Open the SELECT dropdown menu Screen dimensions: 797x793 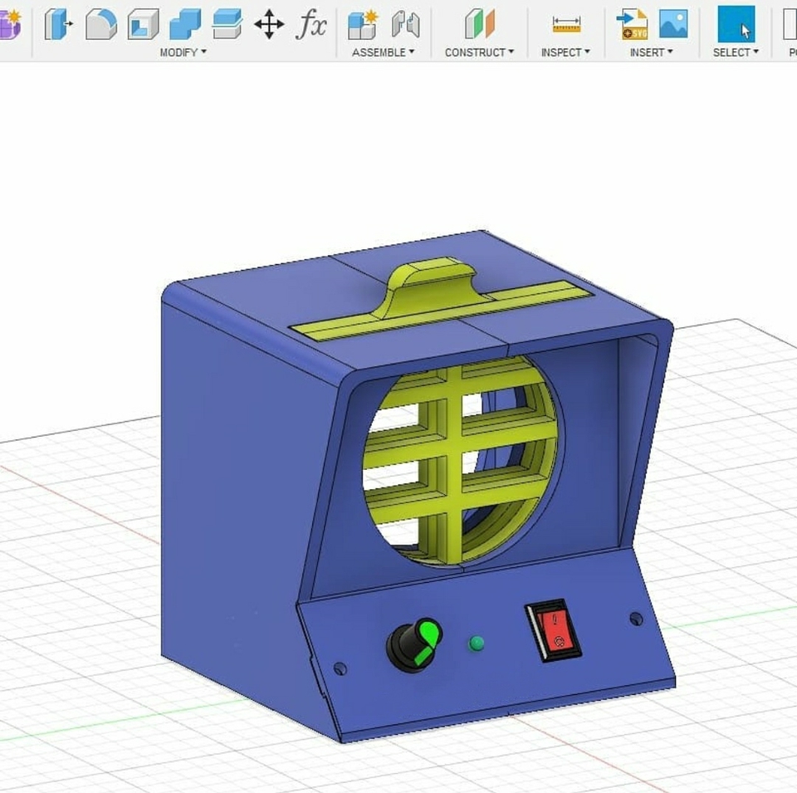tap(736, 52)
